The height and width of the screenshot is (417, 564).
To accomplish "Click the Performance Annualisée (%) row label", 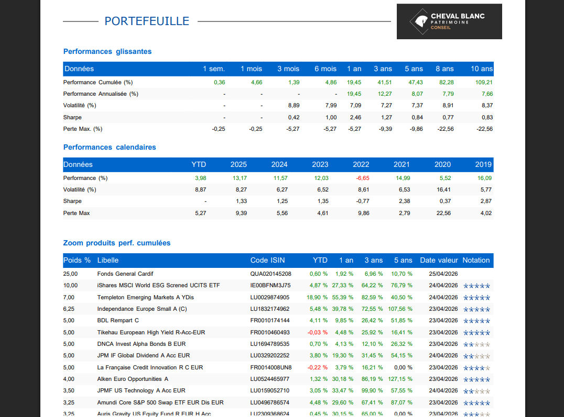I will pyautogui.click(x=101, y=94).
